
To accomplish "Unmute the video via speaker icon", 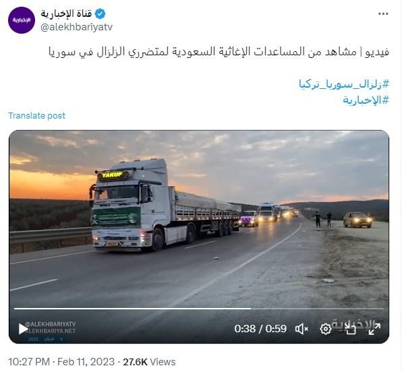I will [x=301, y=329].
